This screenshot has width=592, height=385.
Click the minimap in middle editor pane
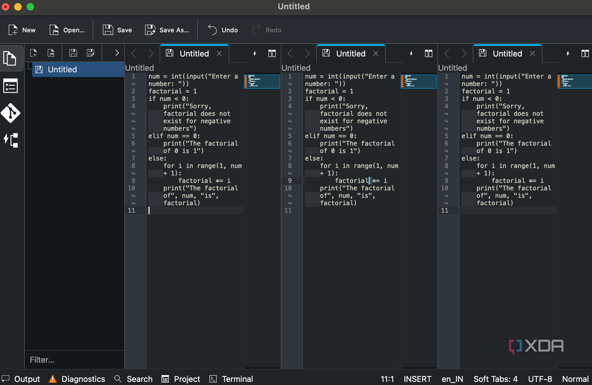pos(419,81)
